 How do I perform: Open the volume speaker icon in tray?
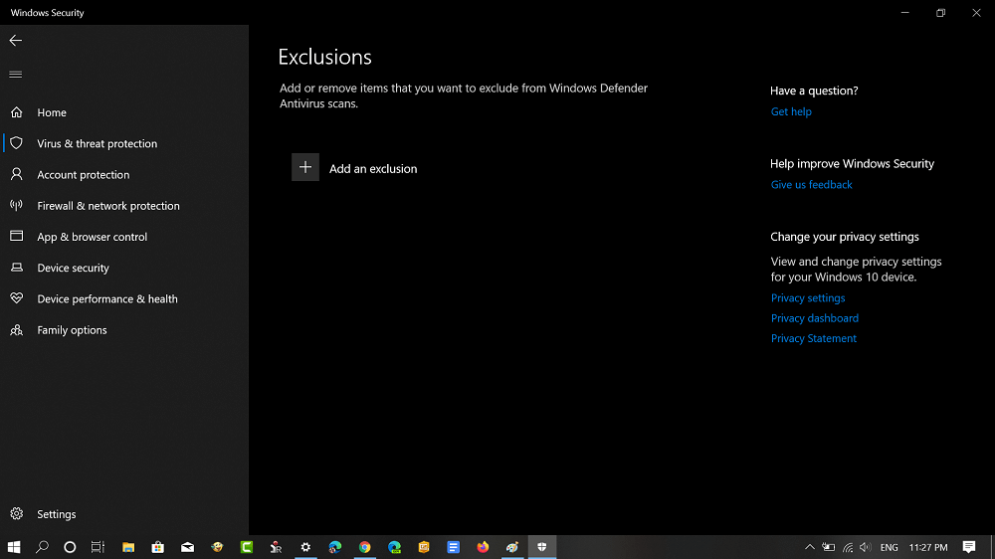coord(866,547)
